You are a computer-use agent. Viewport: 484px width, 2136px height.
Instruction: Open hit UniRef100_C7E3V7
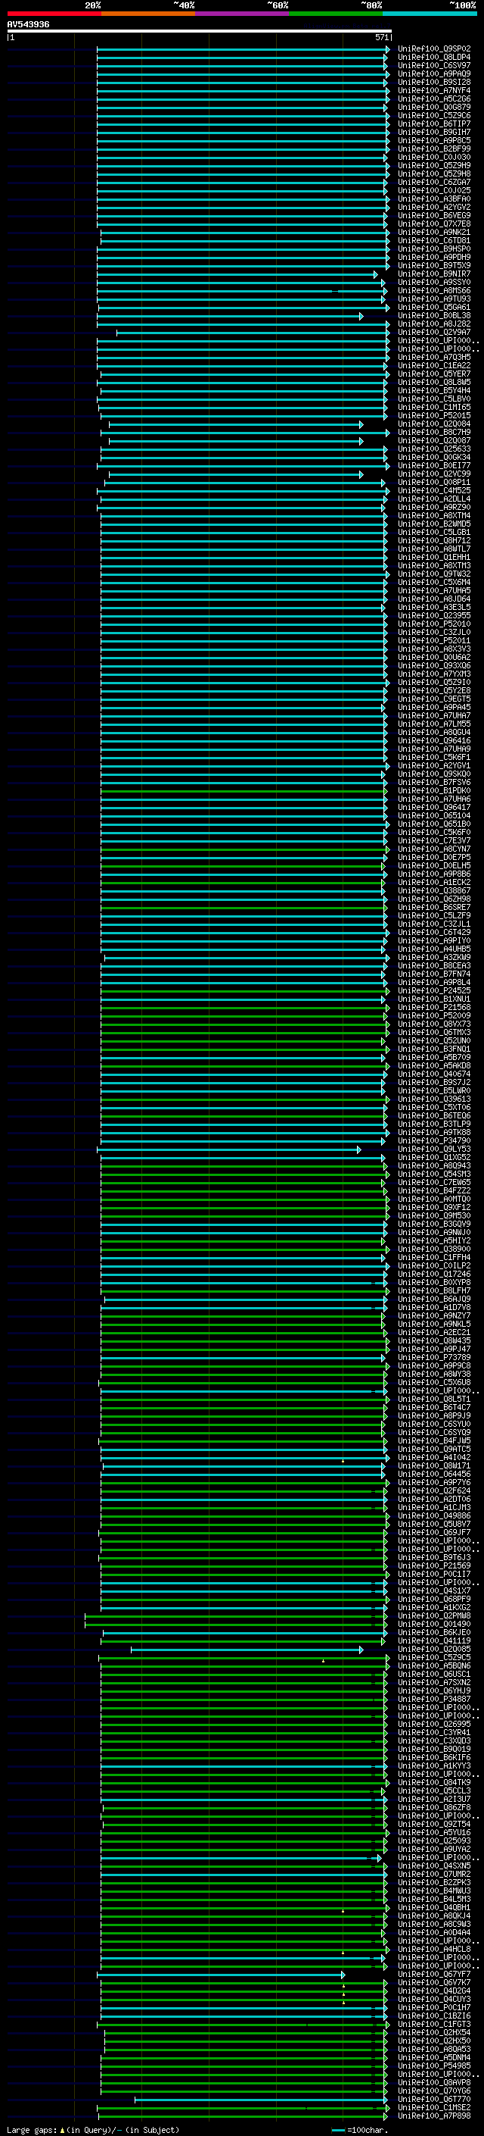coord(433,840)
